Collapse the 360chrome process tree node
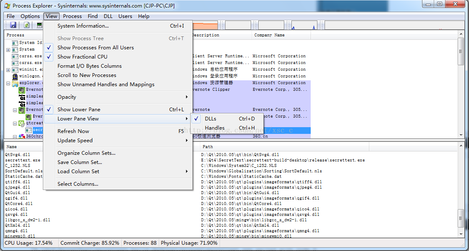 [x=15, y=136]
